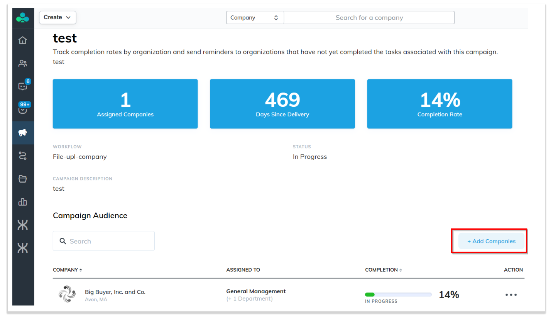Screen dimensions: 551x321
Task: Click the Big Buyer, Inc. and Co. name
Action: click(x=115, y=292)
